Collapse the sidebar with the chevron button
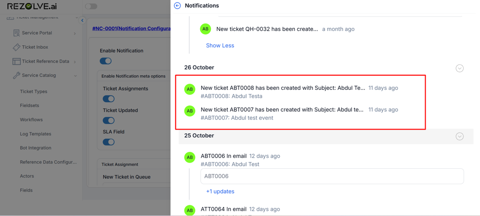The height and width of the screenshot is (216, 480). (x=82, y=21)
